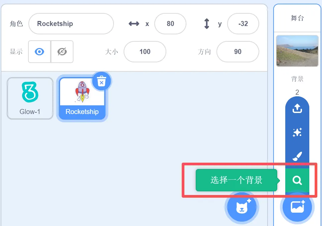Click the add backdrop picture button
322x226 pixels.
[x=297, y=207]
